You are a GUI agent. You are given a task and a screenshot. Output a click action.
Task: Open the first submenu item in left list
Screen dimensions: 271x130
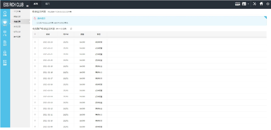[x=17, y=11]
